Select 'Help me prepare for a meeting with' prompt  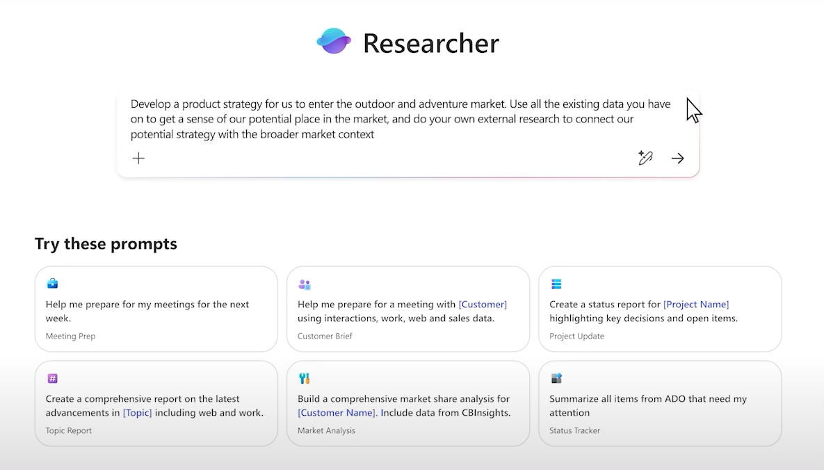tap(407, 309)
